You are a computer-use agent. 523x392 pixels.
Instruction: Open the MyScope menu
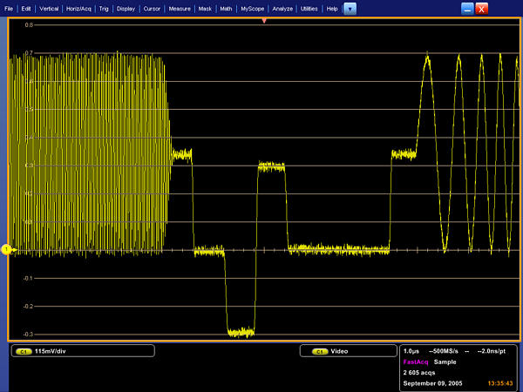(x=252, y=8)
